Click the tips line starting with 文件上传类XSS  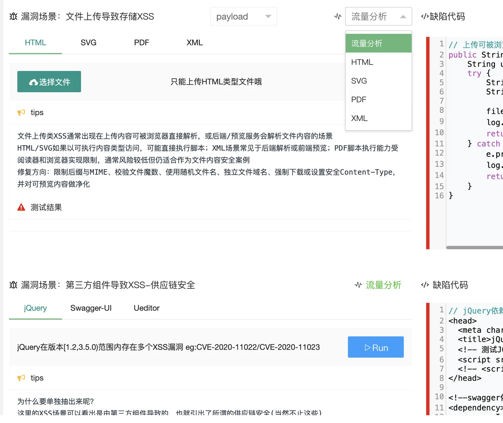pyautogui.click(x=175, y=136)
